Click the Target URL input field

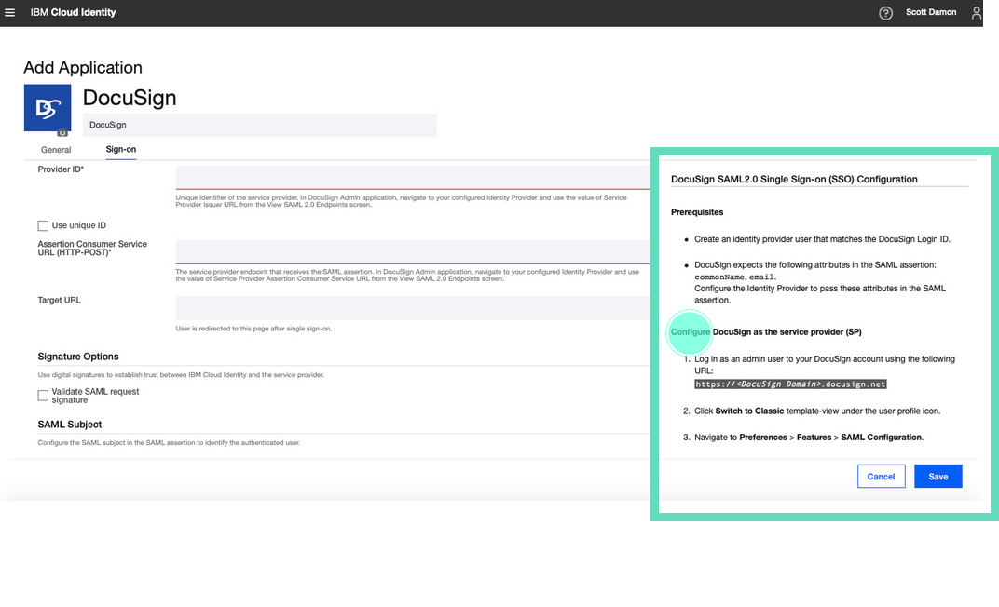click(413, 308)
